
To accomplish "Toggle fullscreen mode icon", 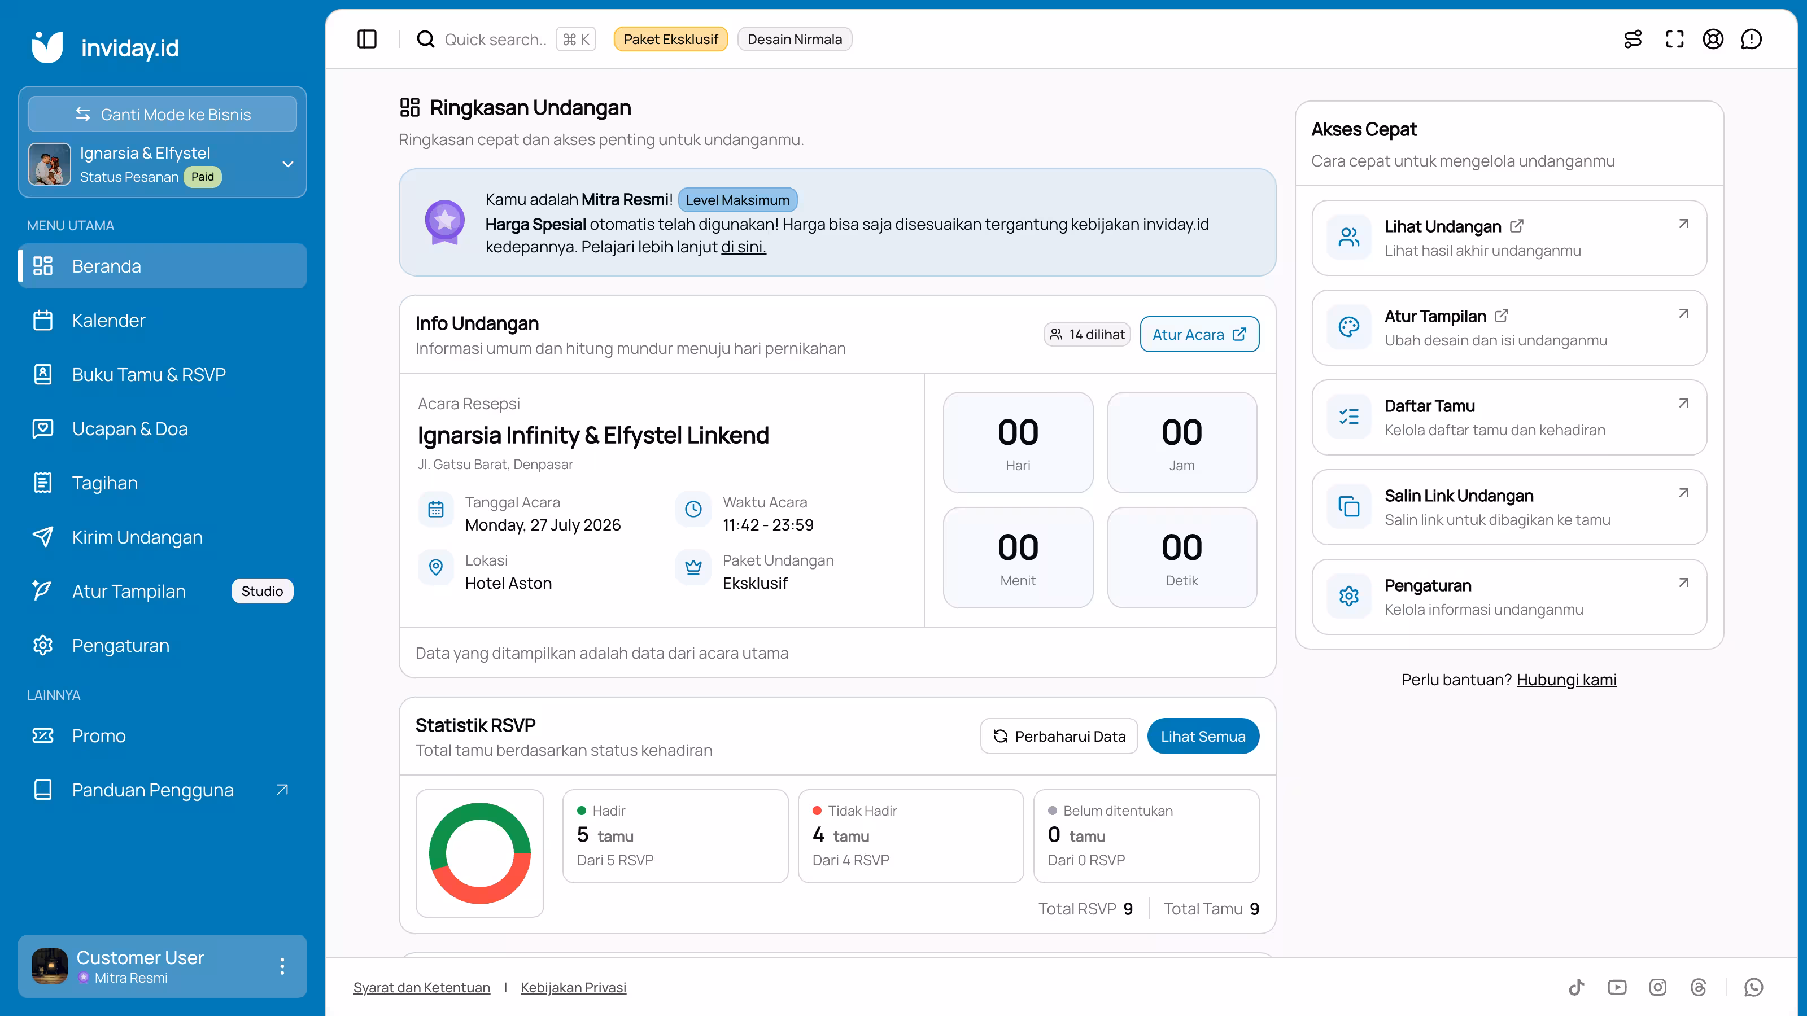I will 1674,40.
